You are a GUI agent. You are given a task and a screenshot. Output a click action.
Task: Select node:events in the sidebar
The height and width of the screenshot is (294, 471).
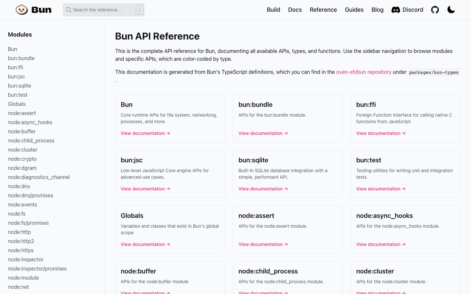(x=22, y=204)
